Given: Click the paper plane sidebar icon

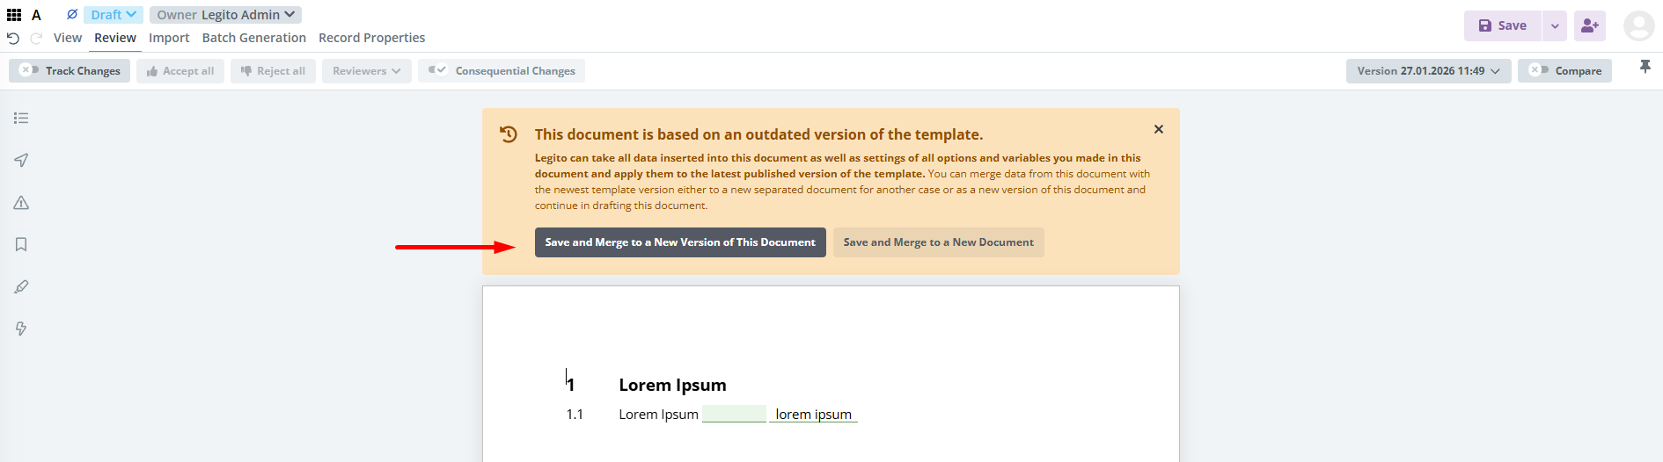Looking at the screenshot, I should click(x=21, y=160).
